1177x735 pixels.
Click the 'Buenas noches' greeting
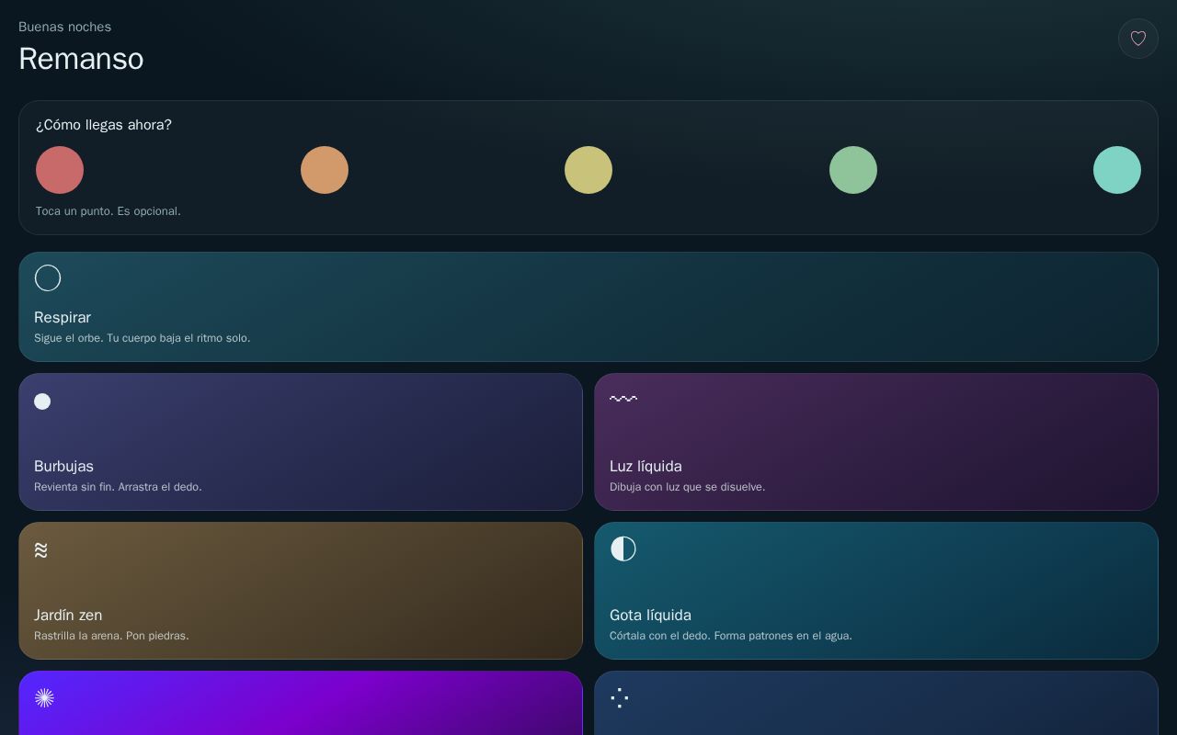(x=64, y=27)
